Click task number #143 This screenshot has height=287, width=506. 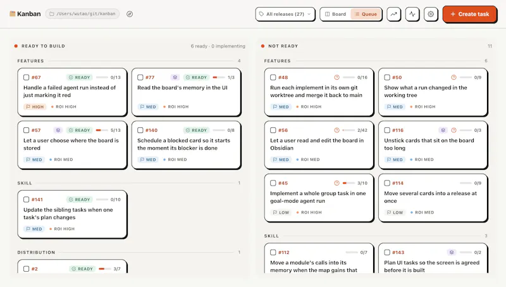coord(398,252)
